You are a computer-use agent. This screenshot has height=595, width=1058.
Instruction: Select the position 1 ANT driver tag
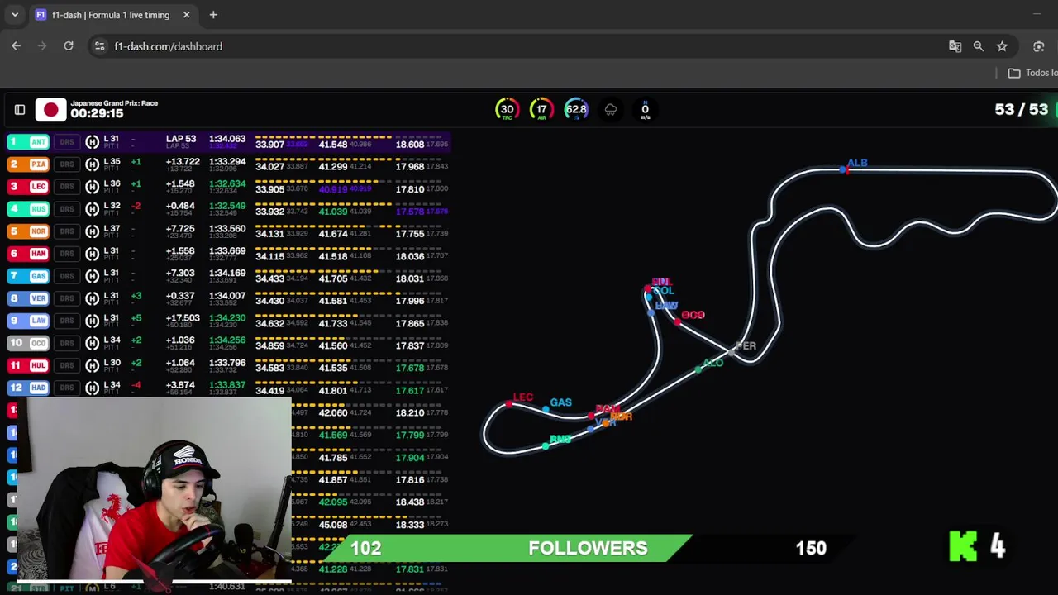(27, 142)
